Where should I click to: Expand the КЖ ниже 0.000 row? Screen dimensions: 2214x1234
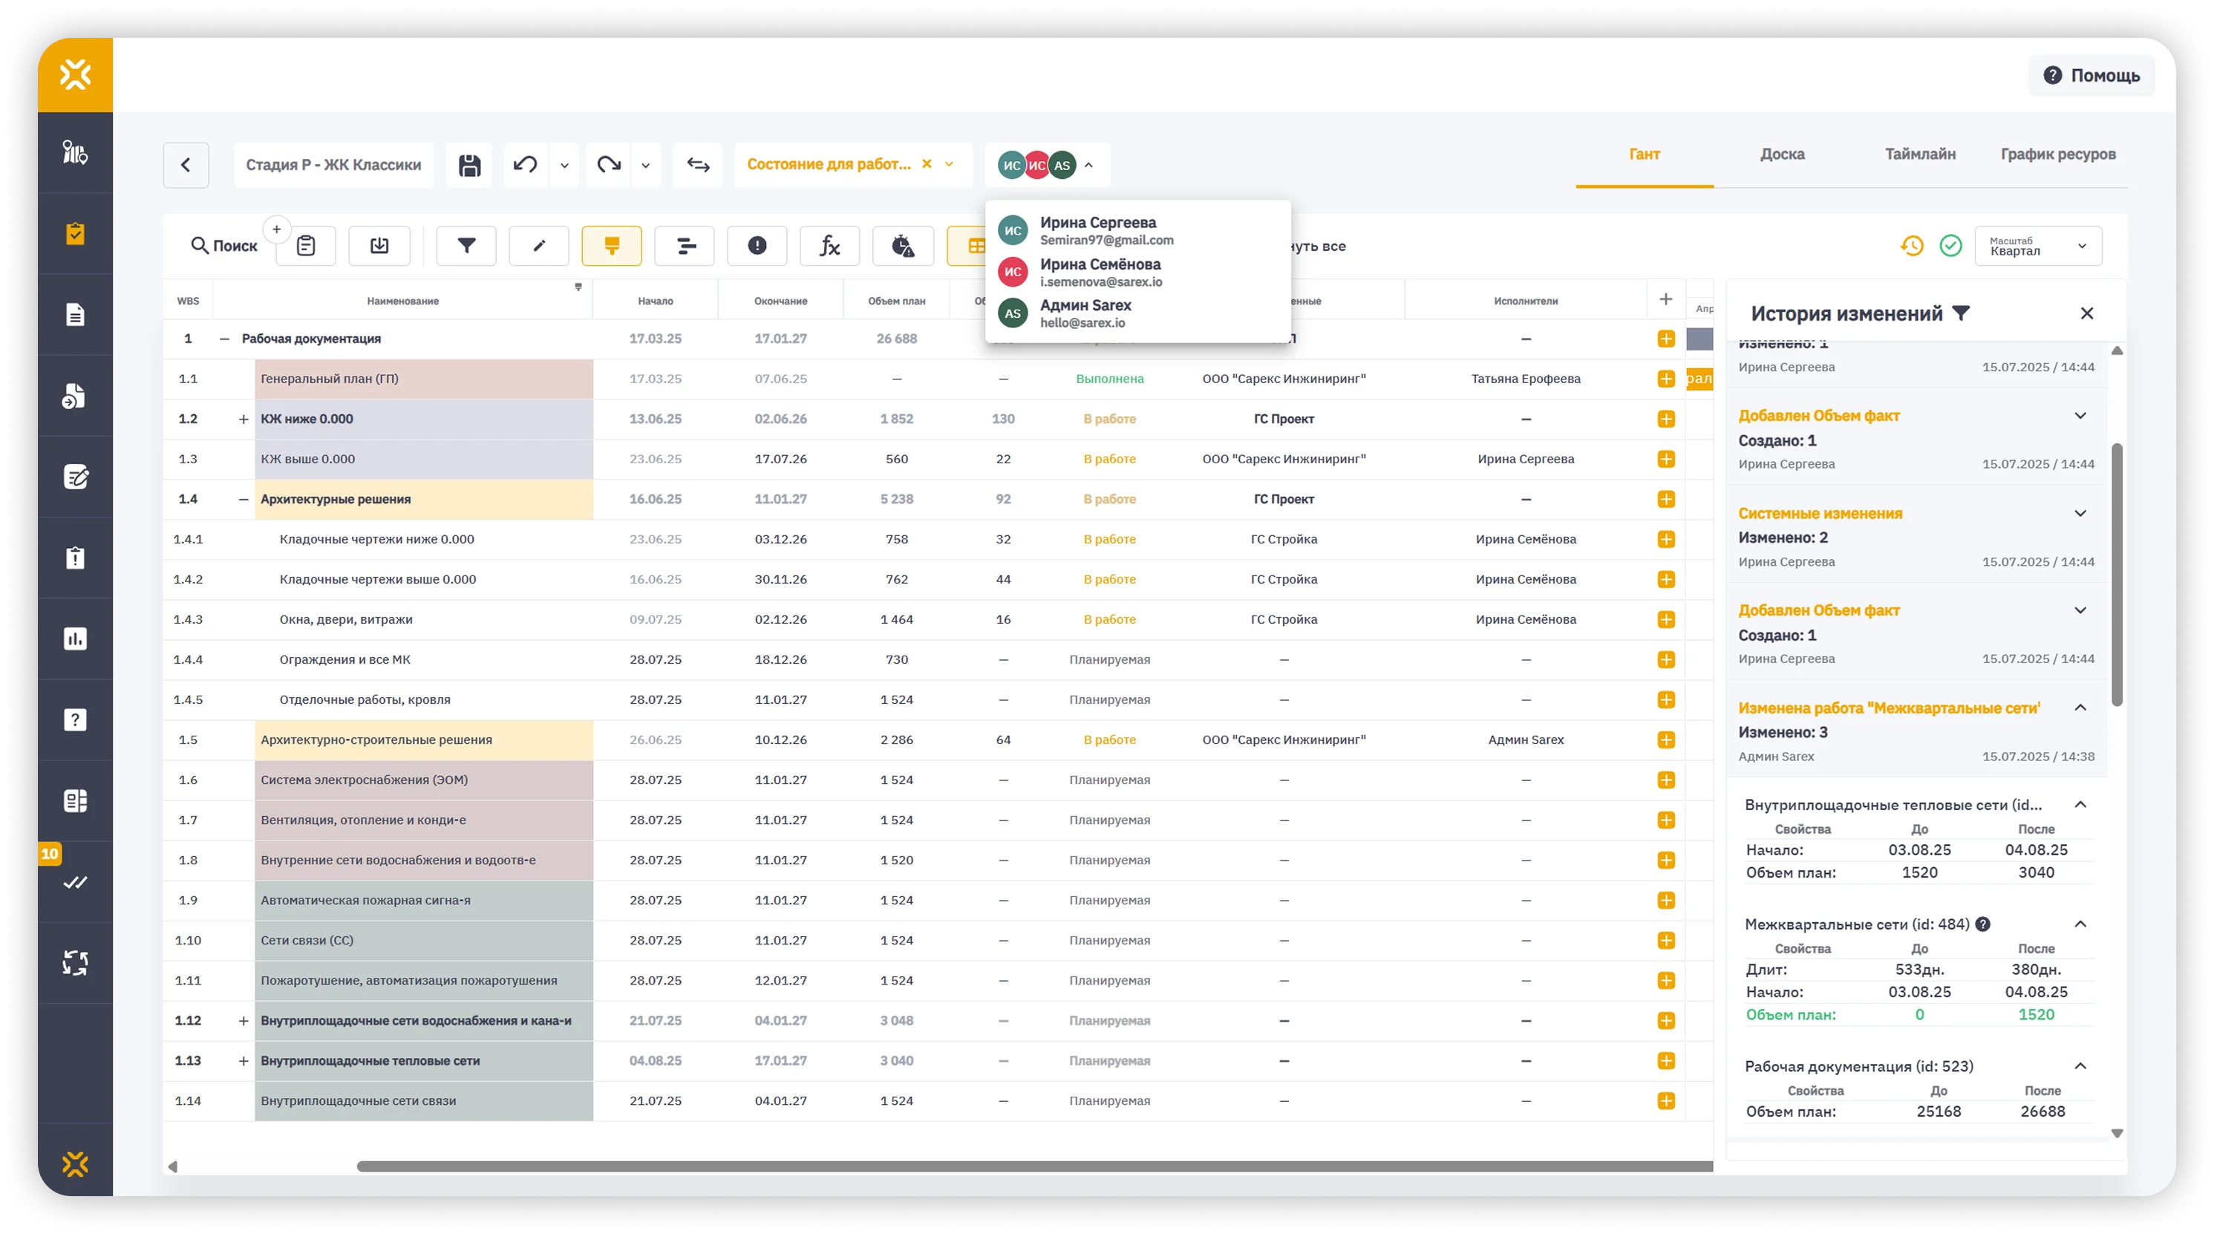(x=244, y=420)
